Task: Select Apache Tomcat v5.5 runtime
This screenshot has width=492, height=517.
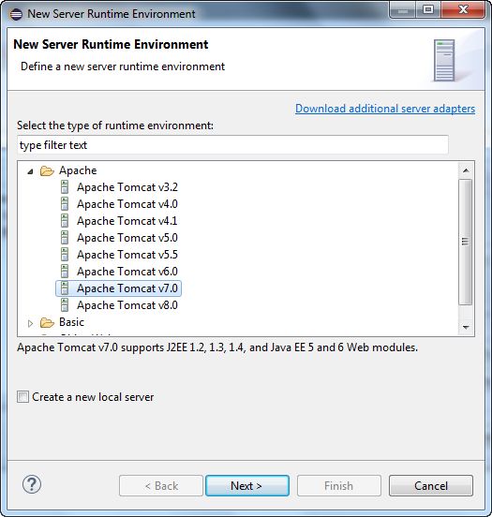Action: tap(127, 255)
